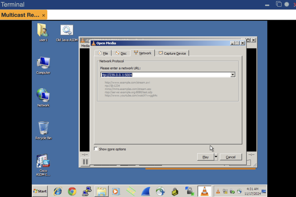Open the Play button's dropdown arrow

[216, 157]
